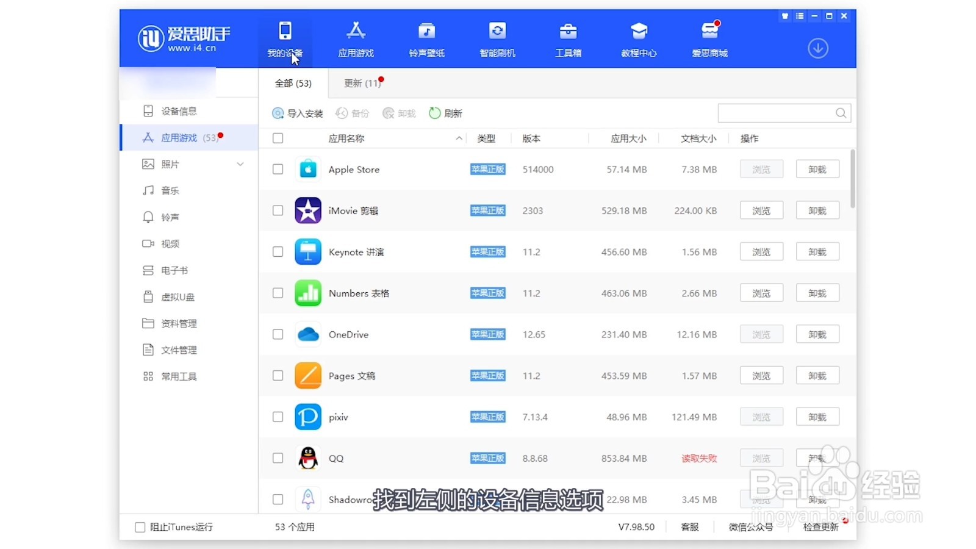Sort by 文档大小 column header
The height and width of the screenshot is (549, 976).
(x=698, y=138)
